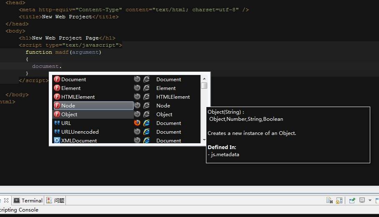Click grayed Firefox icon in Node row
Viewport: 379px width, 217px height.
(x=137, y=105)
